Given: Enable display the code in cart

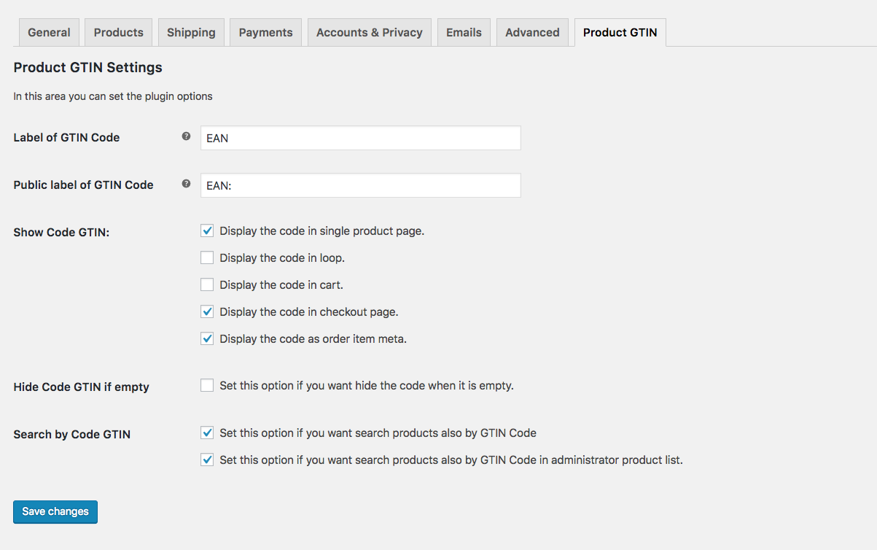Looking at the screenshot, I should pos(207,285).
